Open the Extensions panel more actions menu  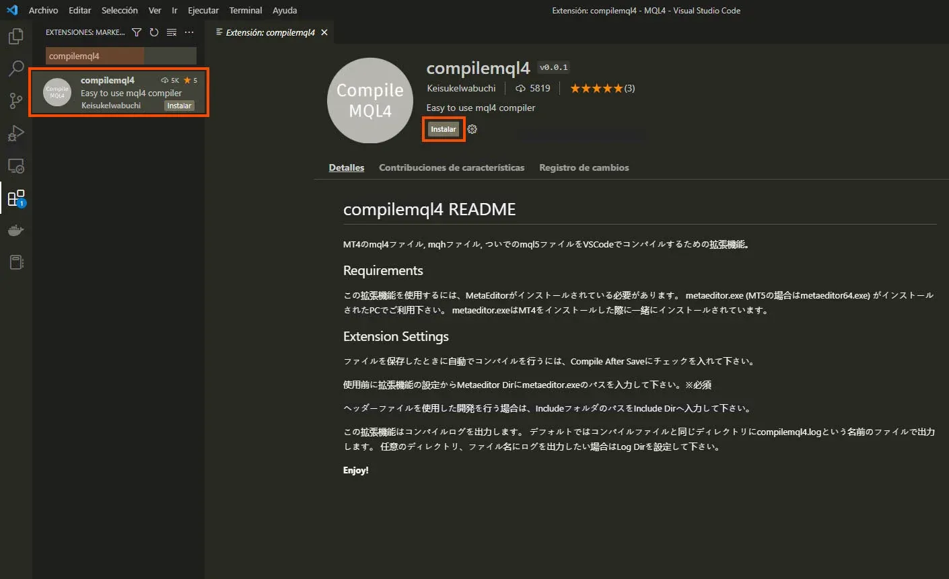pos(188,32)
